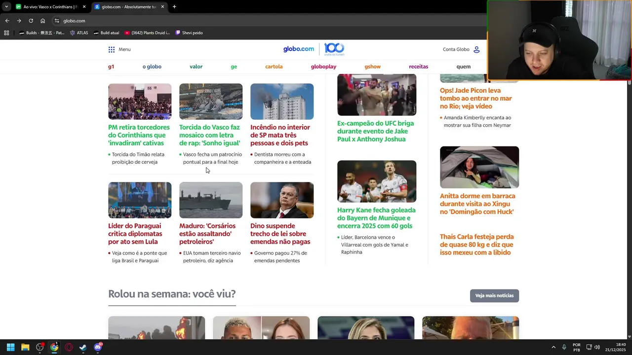Open the Shevi peido Twitch bookmark
This screenshot has height=355, width=632.
pos(189,33)
